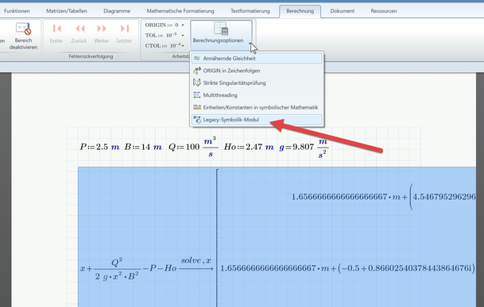
Task: Click the Einheiten/Konstanten menu icon
Action: click(196, 107)
